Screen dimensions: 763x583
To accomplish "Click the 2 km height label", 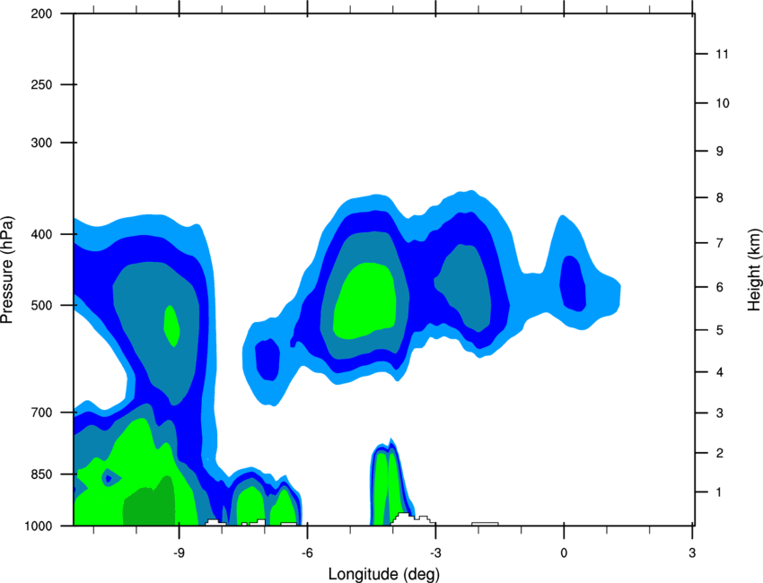I will (720, 453).
